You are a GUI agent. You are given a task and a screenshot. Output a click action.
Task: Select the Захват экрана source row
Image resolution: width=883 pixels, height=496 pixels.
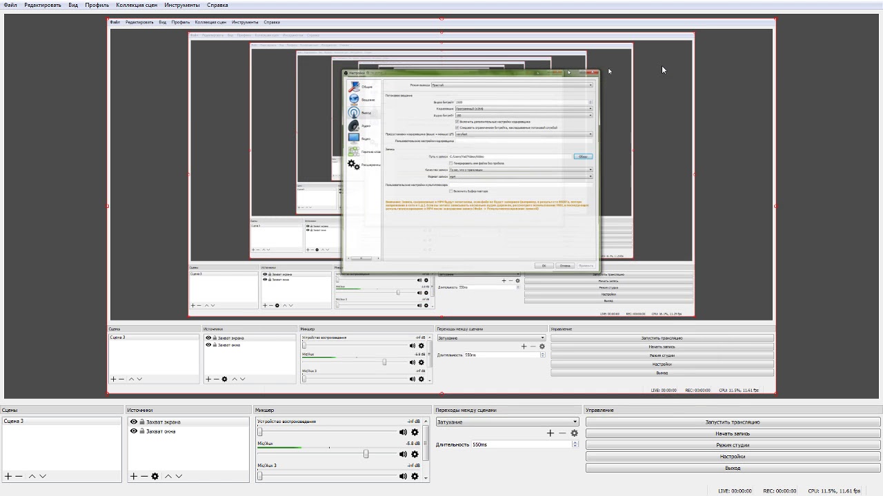(x=188, y=422)
